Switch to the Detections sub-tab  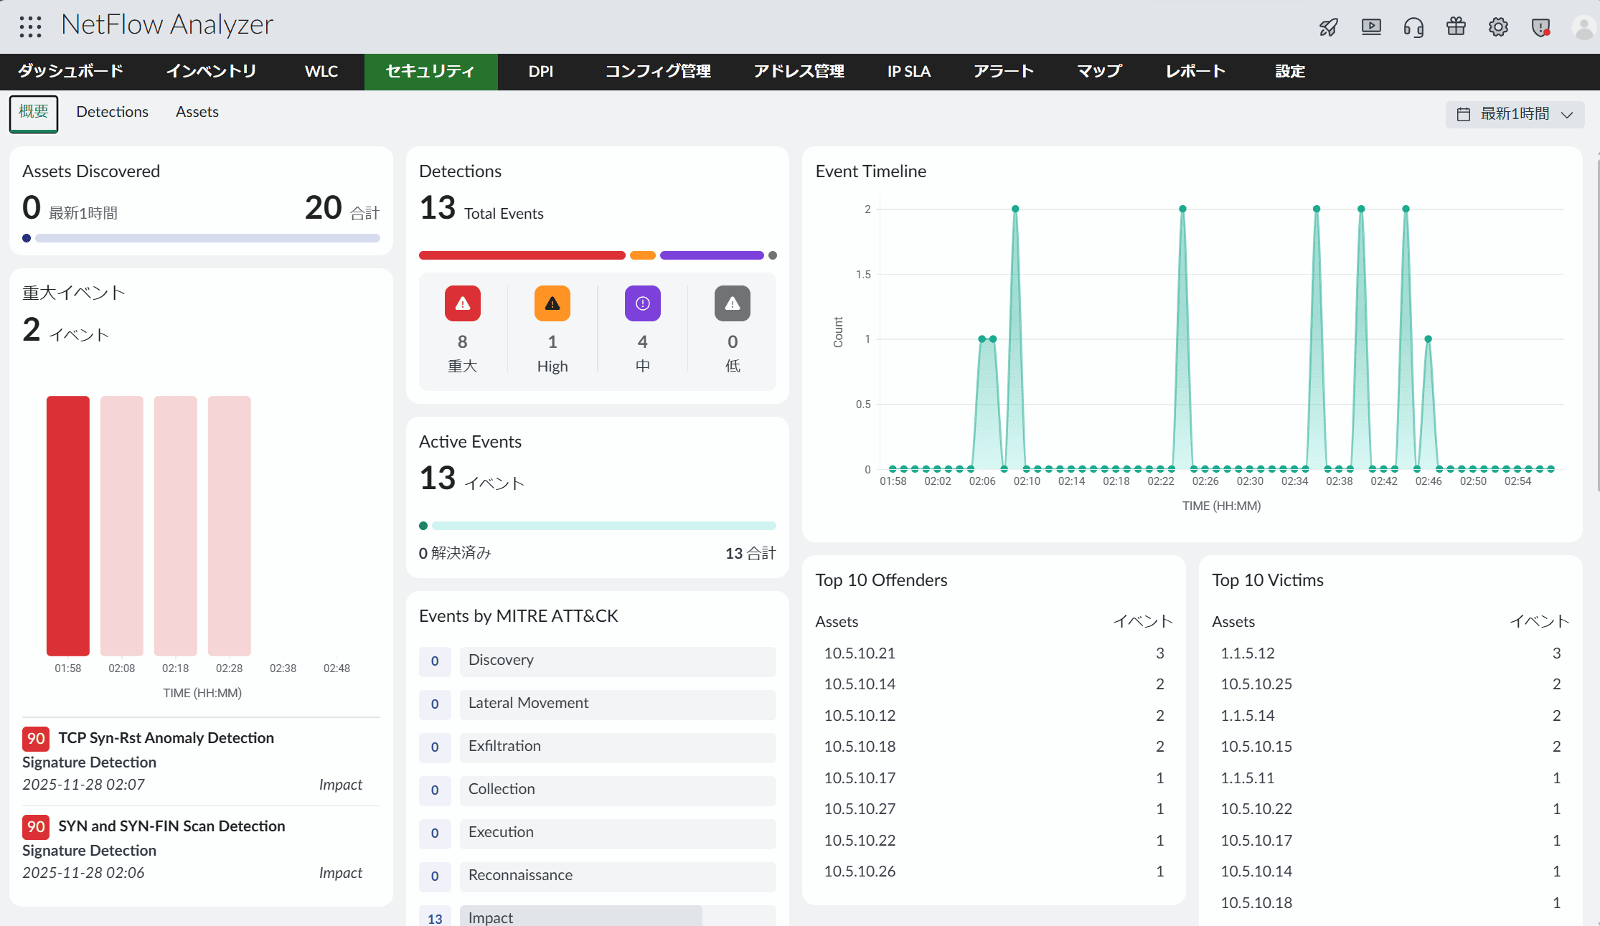[x=113, y=112]
